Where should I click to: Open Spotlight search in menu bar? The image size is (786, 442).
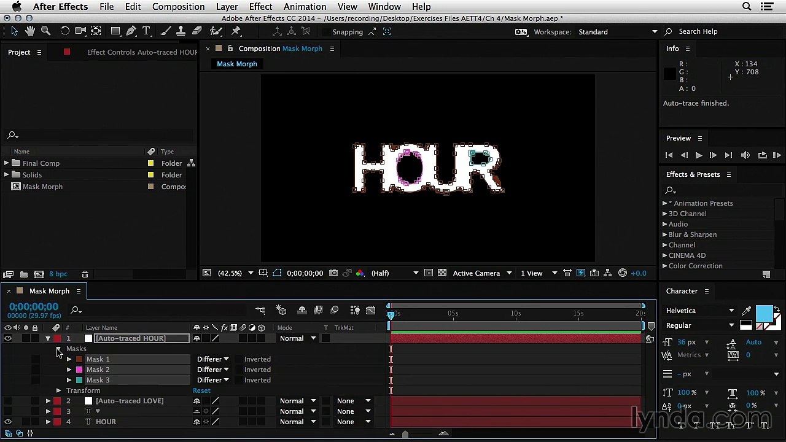tap(747, 7)
